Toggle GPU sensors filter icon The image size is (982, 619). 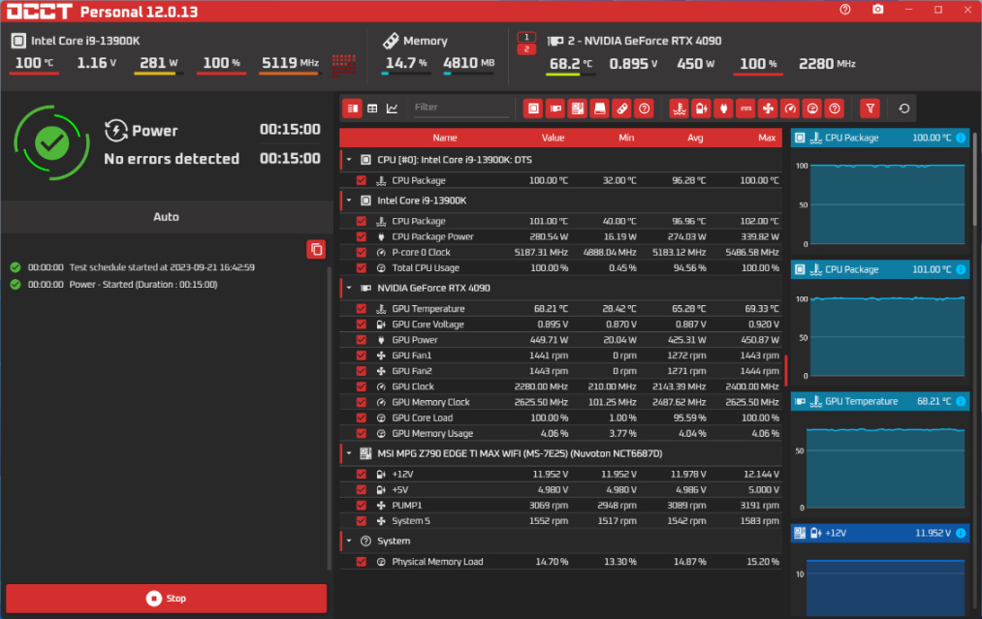coord(555,108)
